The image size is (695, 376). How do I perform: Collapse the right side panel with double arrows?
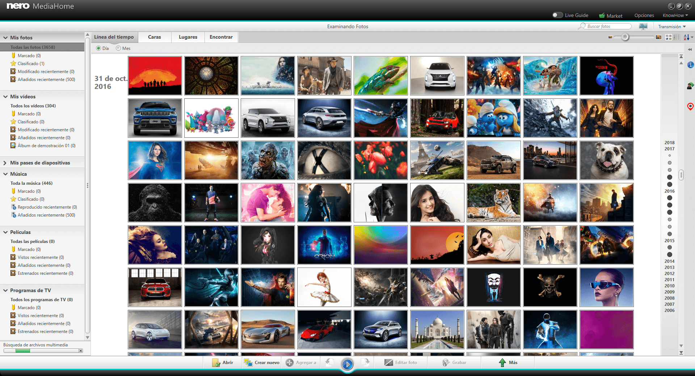point(690,49)
